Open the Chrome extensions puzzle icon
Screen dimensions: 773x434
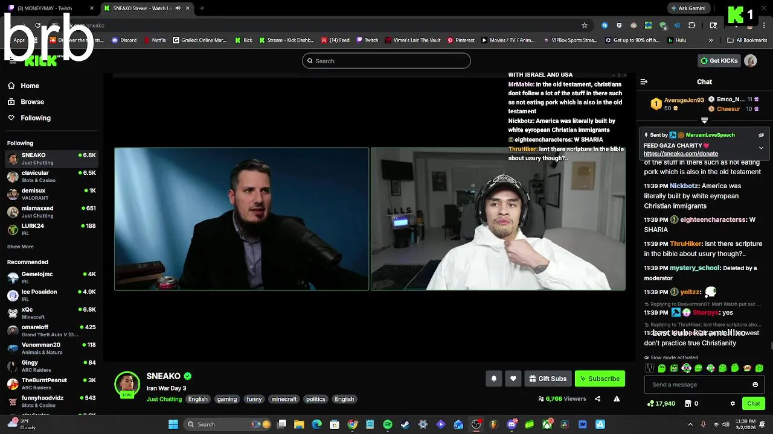[x=692, y=25]
